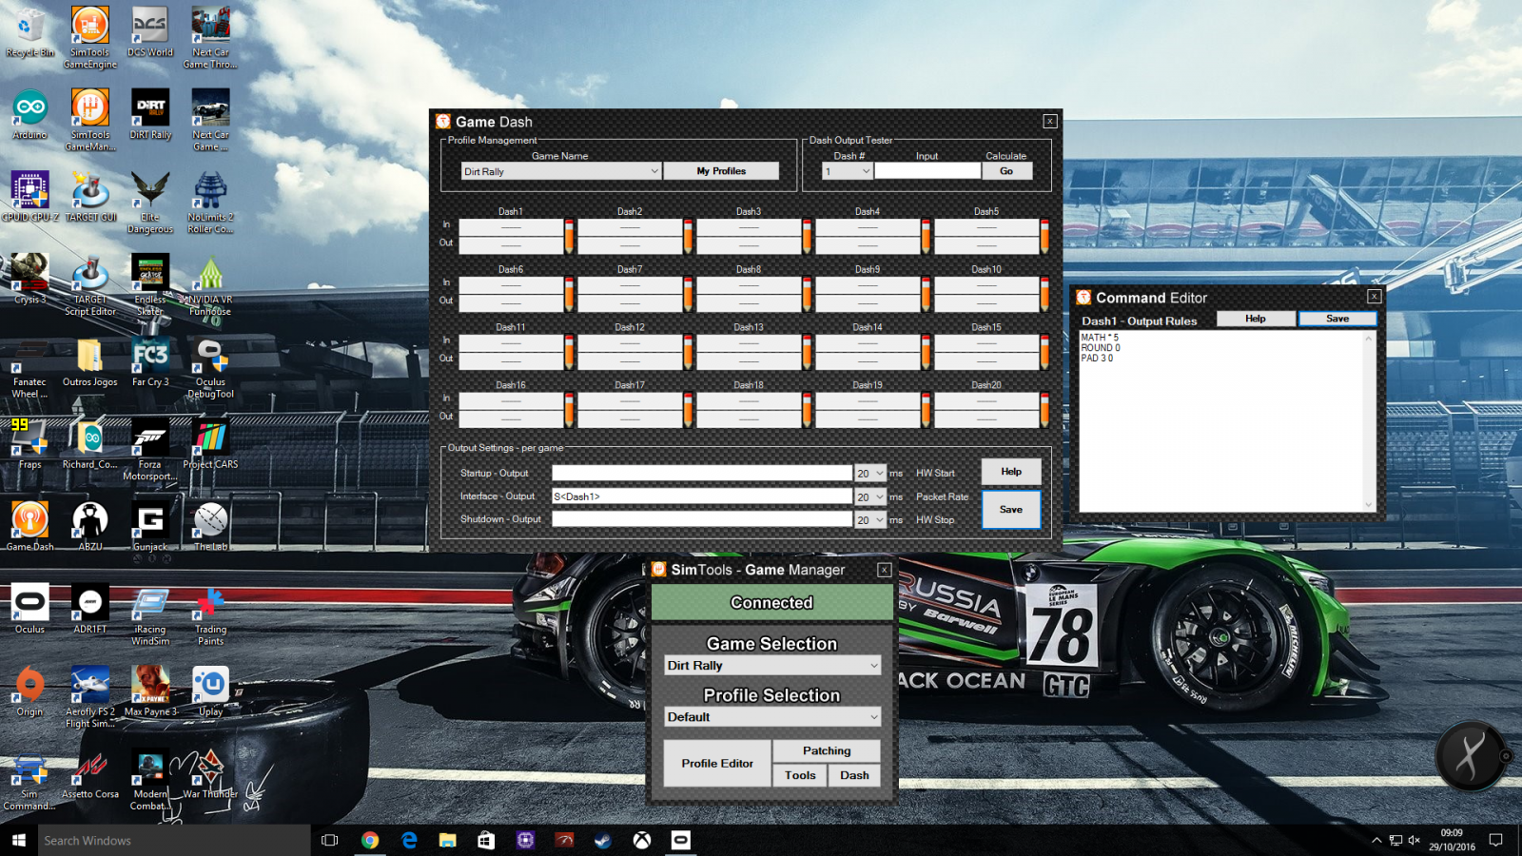Launch Project CARS desktop shortcut
The width and height of the screenshot is (1522, 856).
[210, 443]
